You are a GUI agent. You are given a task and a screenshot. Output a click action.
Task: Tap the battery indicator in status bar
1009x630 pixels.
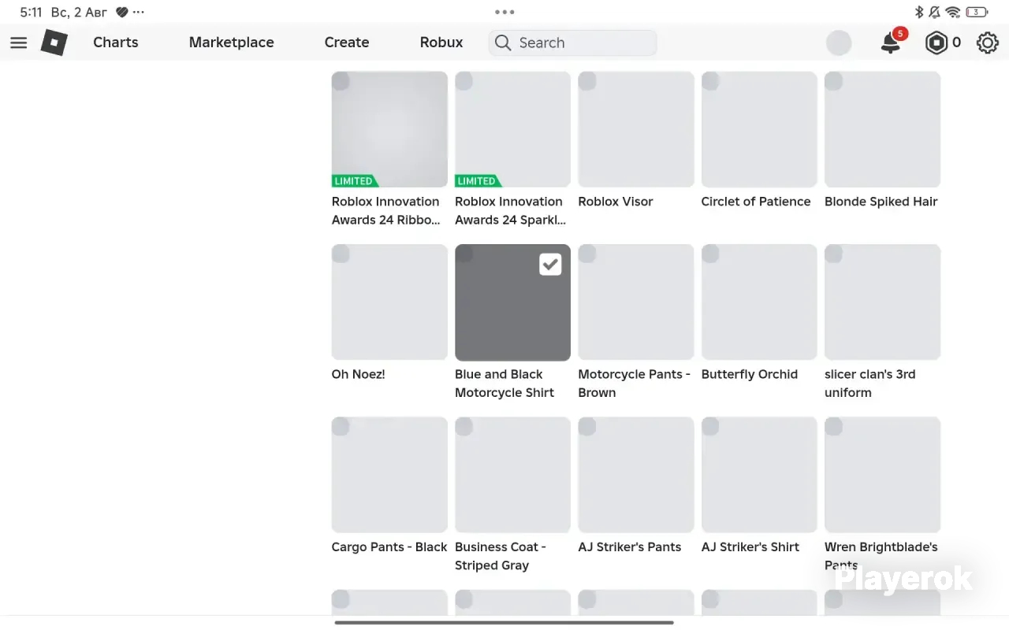click(x=977, y=12)
